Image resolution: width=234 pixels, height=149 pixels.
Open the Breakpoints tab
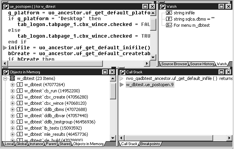point(150,144)
